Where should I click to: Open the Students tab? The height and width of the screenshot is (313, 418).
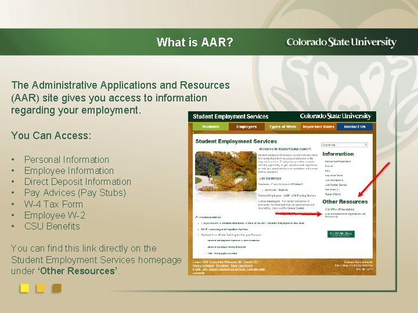(211, 127)
